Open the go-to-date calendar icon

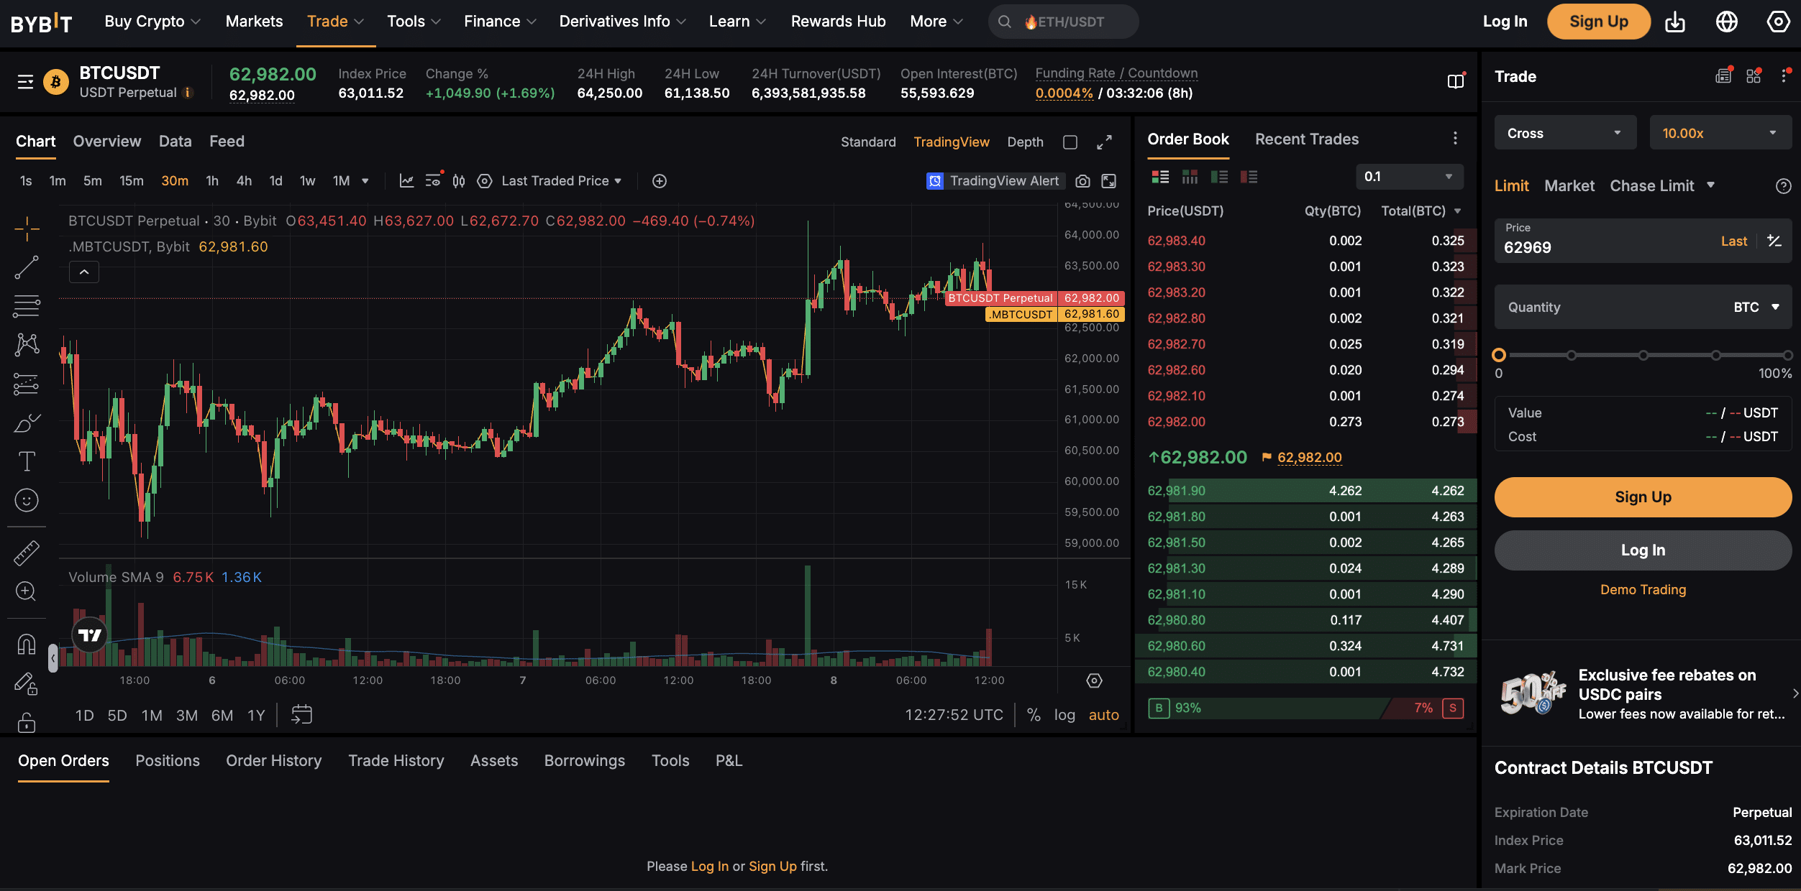[x=301, y=714]
